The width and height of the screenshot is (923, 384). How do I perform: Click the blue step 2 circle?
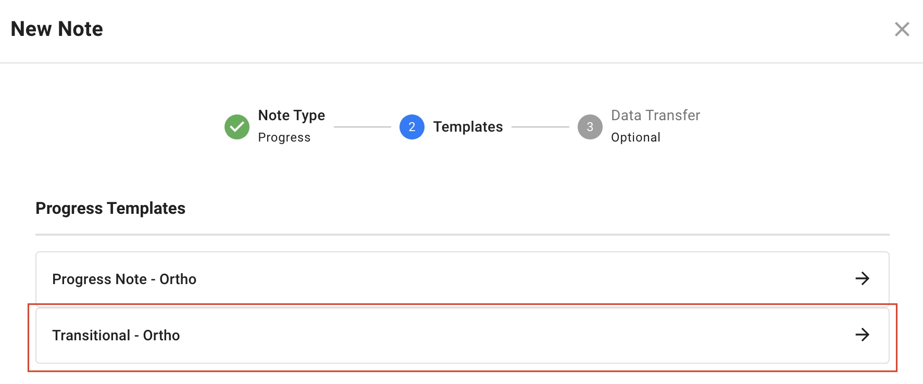point(412,127)
